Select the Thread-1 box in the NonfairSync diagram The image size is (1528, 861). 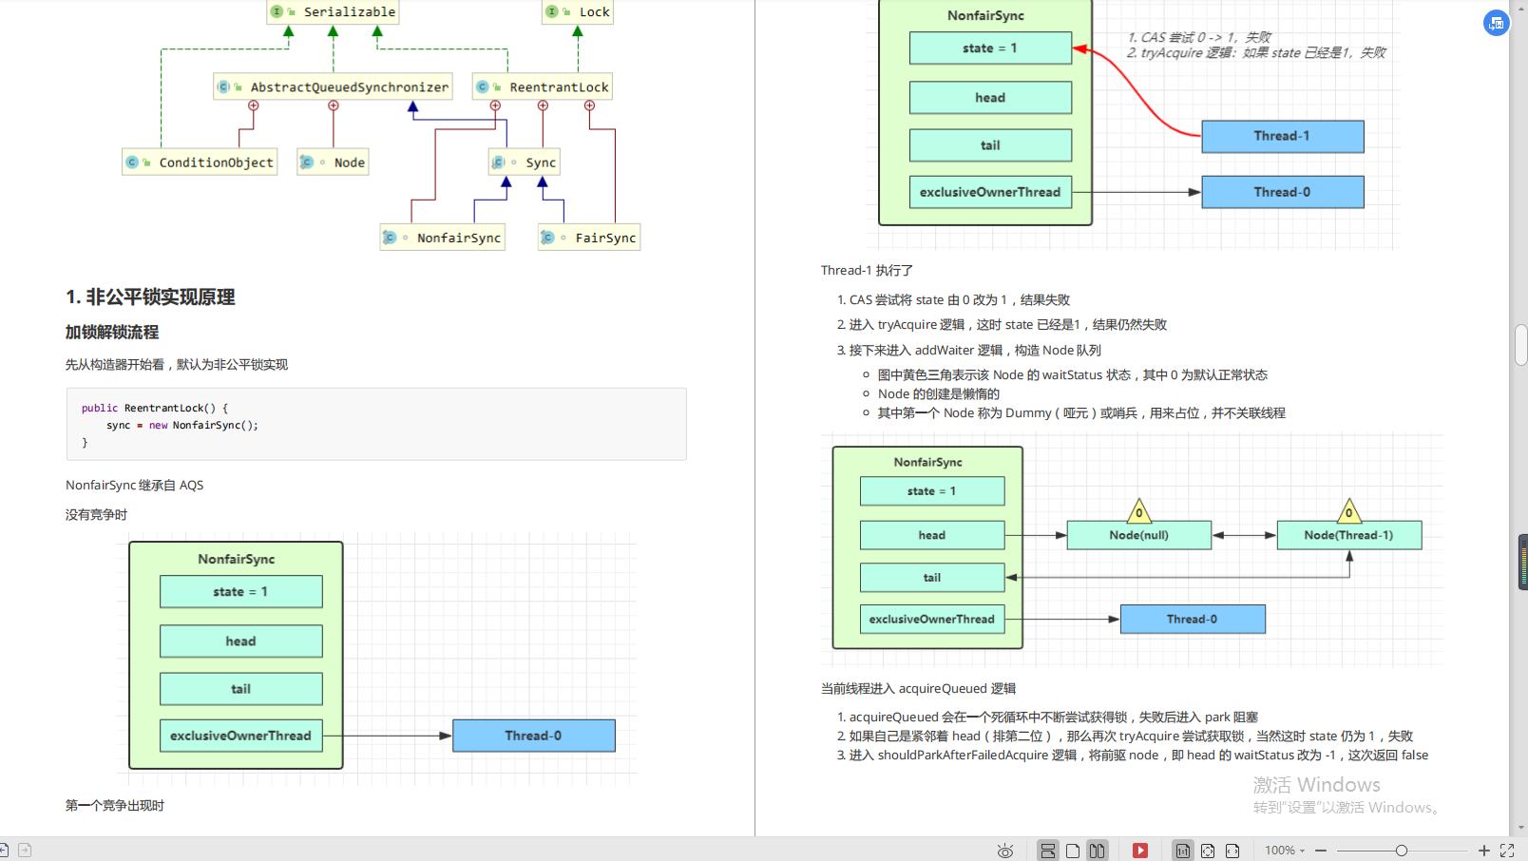coord(1284,136)
